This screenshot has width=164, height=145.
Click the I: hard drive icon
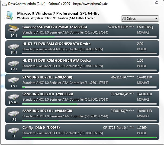click(x=13, y=114)
